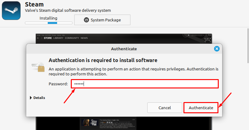Click the Installing progress bar
This screenshot has width=249, height=130.
click(48, 23)
